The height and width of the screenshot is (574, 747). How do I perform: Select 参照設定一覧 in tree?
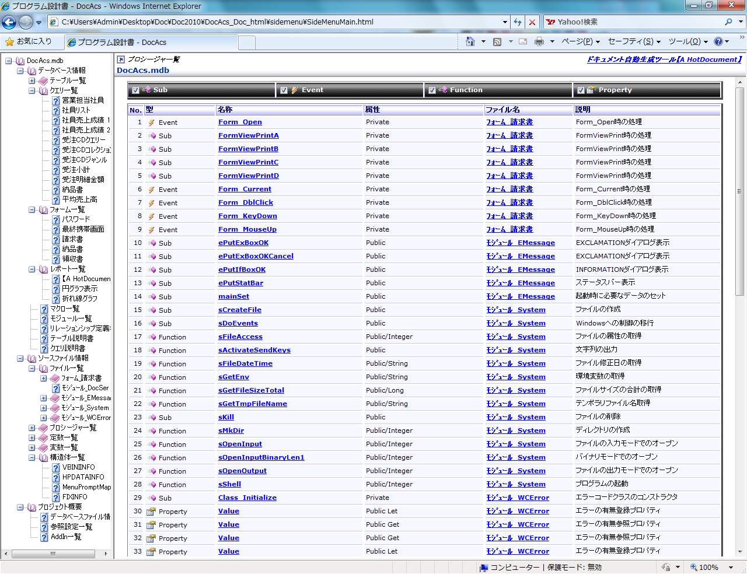[71, 527]
